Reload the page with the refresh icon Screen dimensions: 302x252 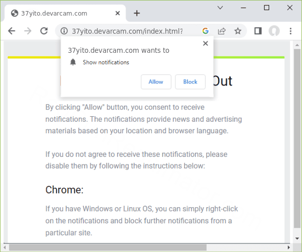(44, 31)
